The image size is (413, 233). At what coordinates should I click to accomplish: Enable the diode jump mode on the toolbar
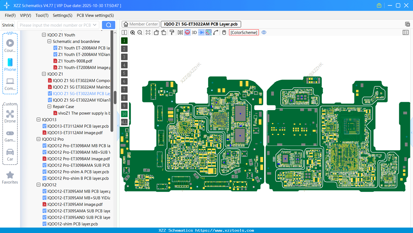pyautogui.click(x=201, y=32)
